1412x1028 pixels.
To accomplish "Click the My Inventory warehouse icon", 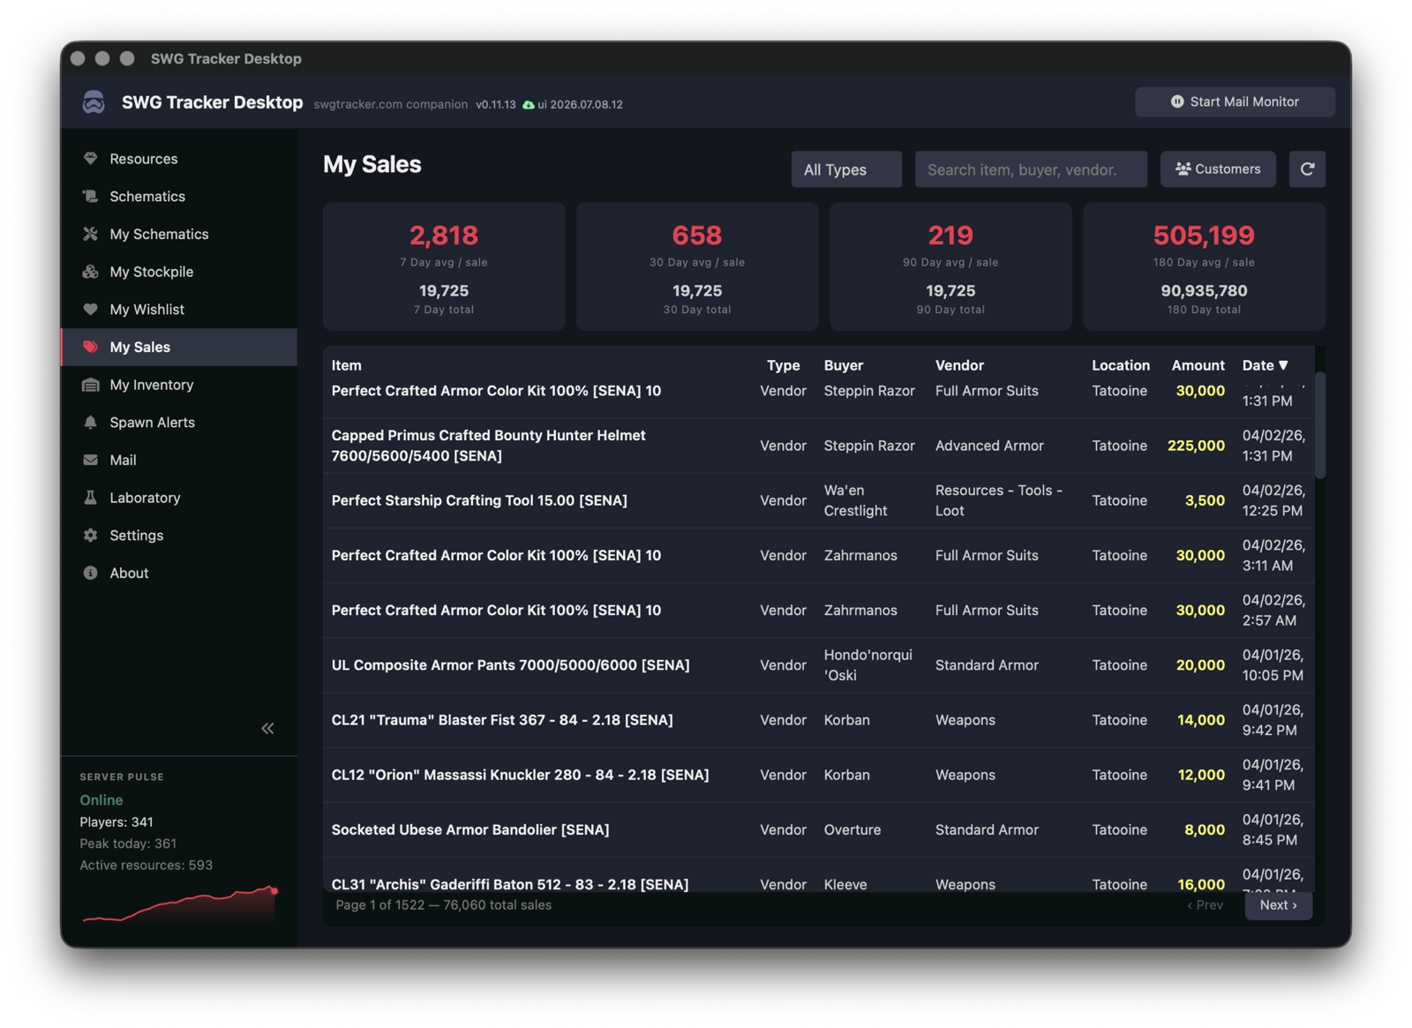I will pos(90,385).
